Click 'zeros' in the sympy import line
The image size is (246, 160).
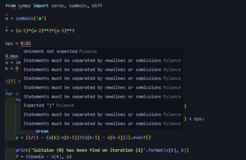point(58,6)
